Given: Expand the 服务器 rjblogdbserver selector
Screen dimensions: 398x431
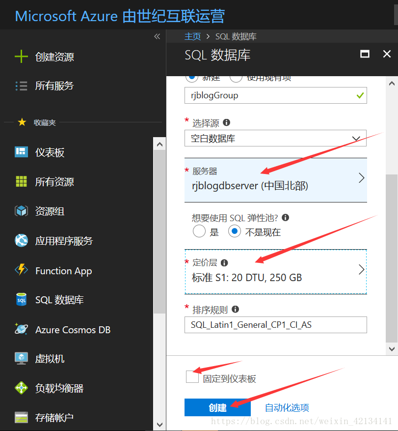Looking at the screenshot, I should pyautogui.click(x=276, y=180).
